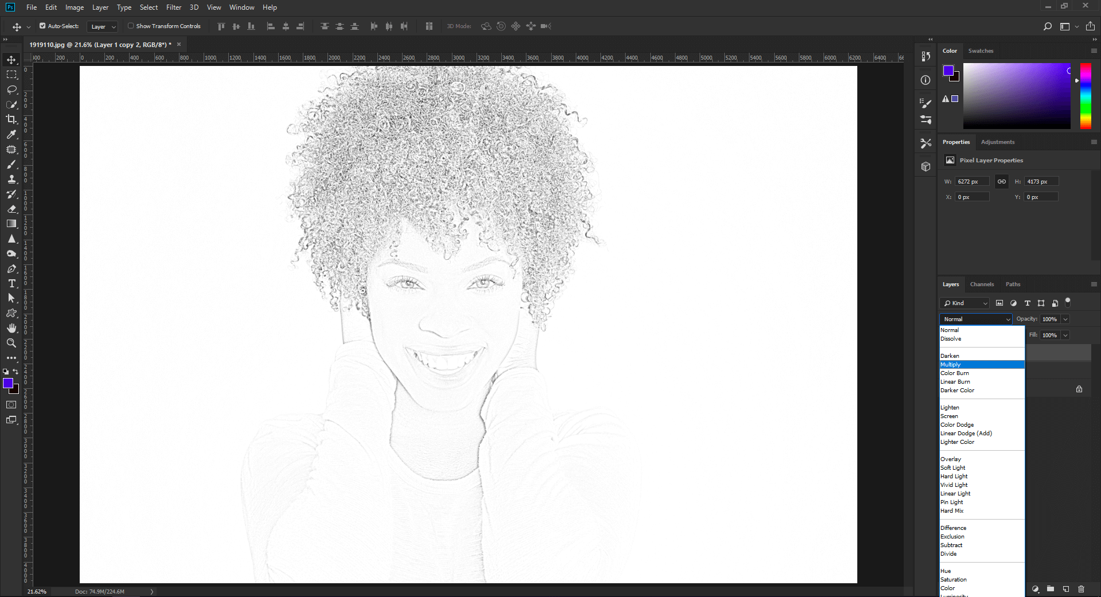
Task: Select the Clone Stamp tool
Action: pyautogui.click(x=11, y=179)
